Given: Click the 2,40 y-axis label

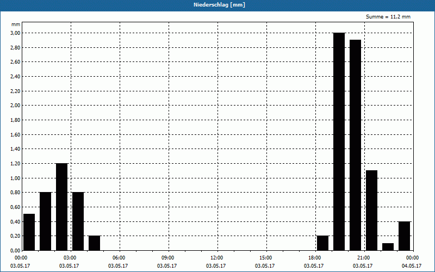Looking at the screenshot, I should pyautogui.click(x=15, y=76).
